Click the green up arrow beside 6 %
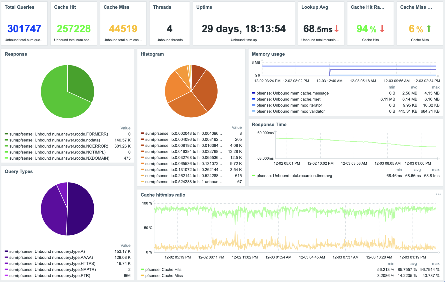Image resolution: width=445 pixels, height=282 pixels. coord(429,29)
